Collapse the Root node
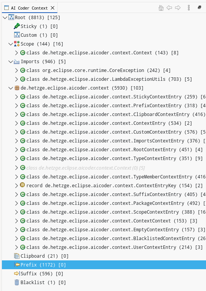This screenshot has width=206, height=291. (5, 18)
